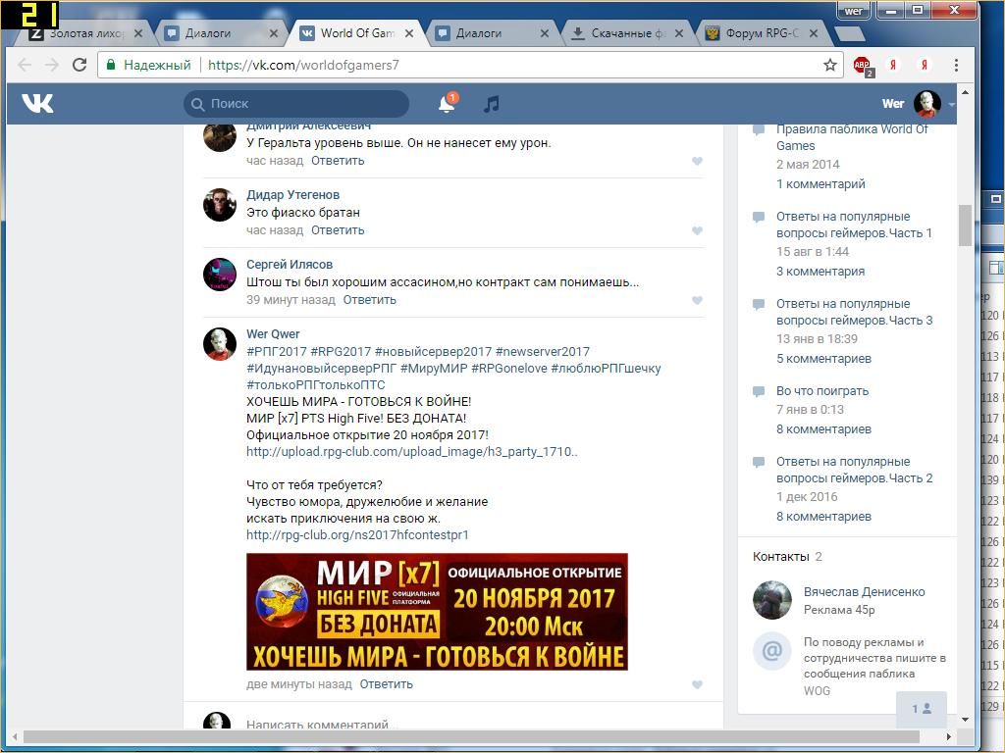Open the Wer Qwer comment avatar
Image resolution: width=1005 pixels, height=753 pixels.
click(220, 344)
